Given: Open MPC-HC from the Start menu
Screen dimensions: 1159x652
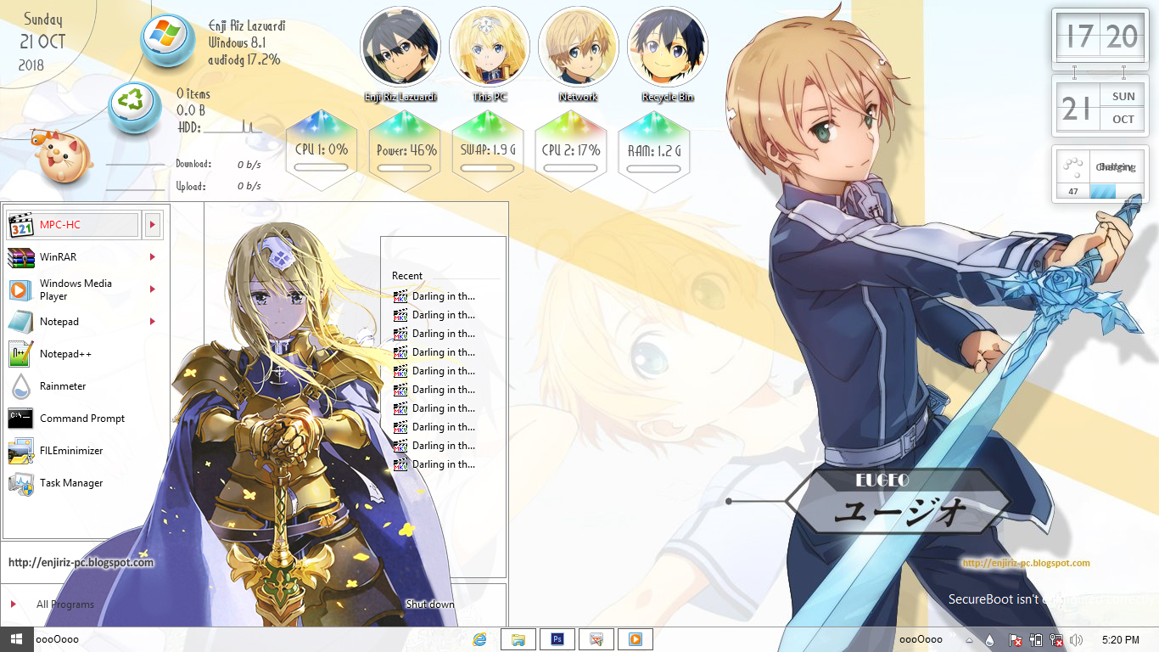Looking at the screenshot, I should (x=73, y=225).
